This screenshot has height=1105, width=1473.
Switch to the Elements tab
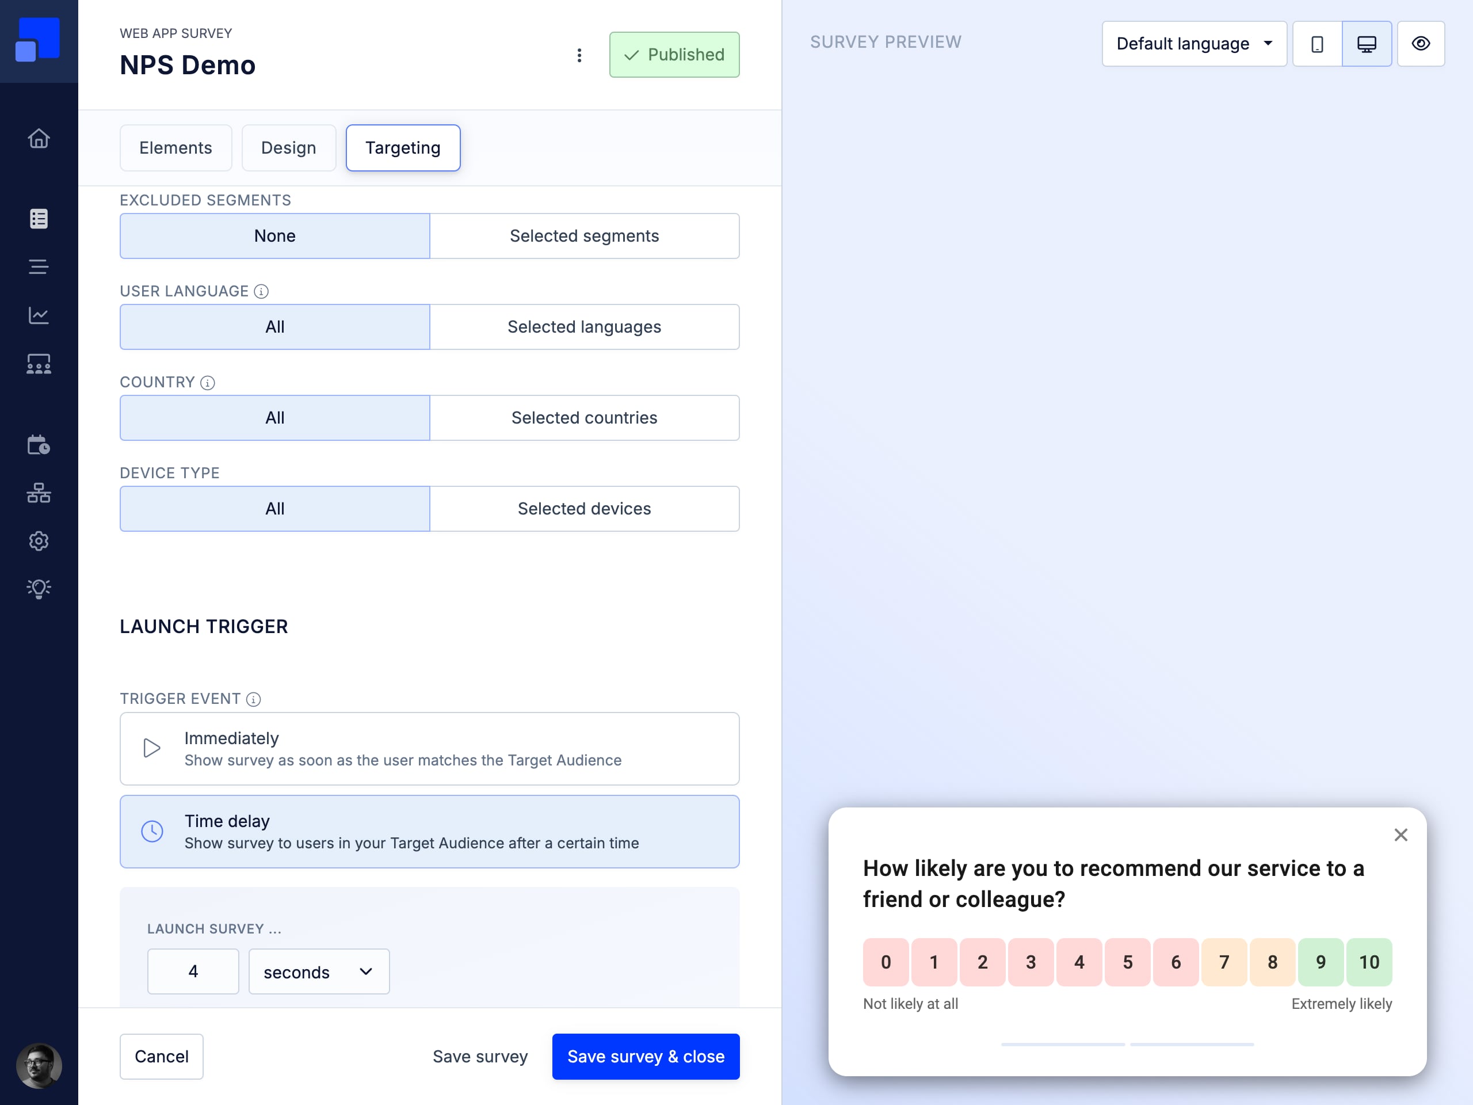coord(176,148)
